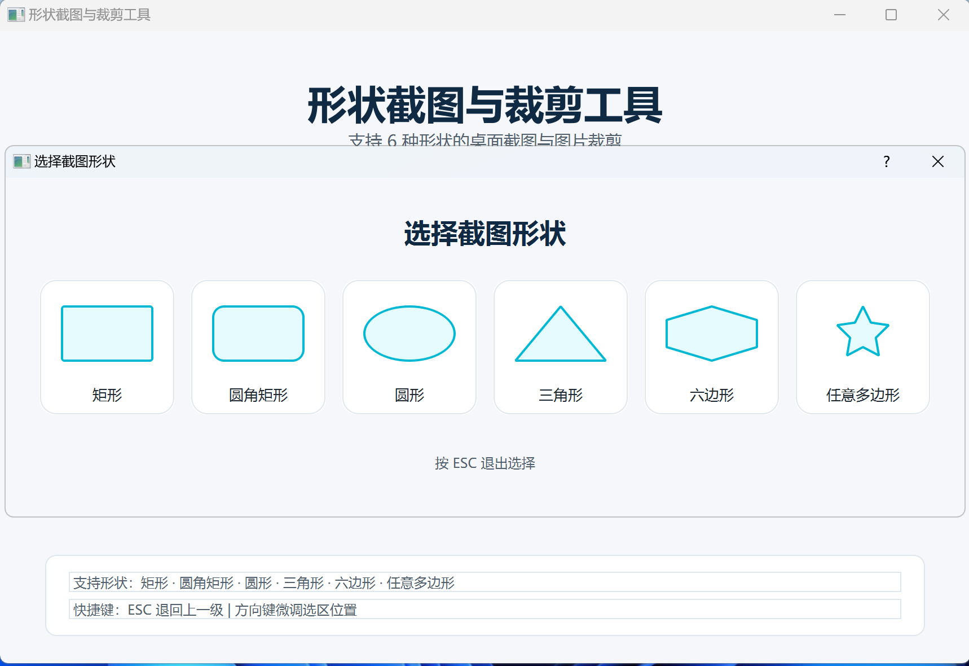Image resolution: width=969 pixels, height=666 pixels.
Task: Click the 支持形状 info text field
Action: [x=485, y=582]
